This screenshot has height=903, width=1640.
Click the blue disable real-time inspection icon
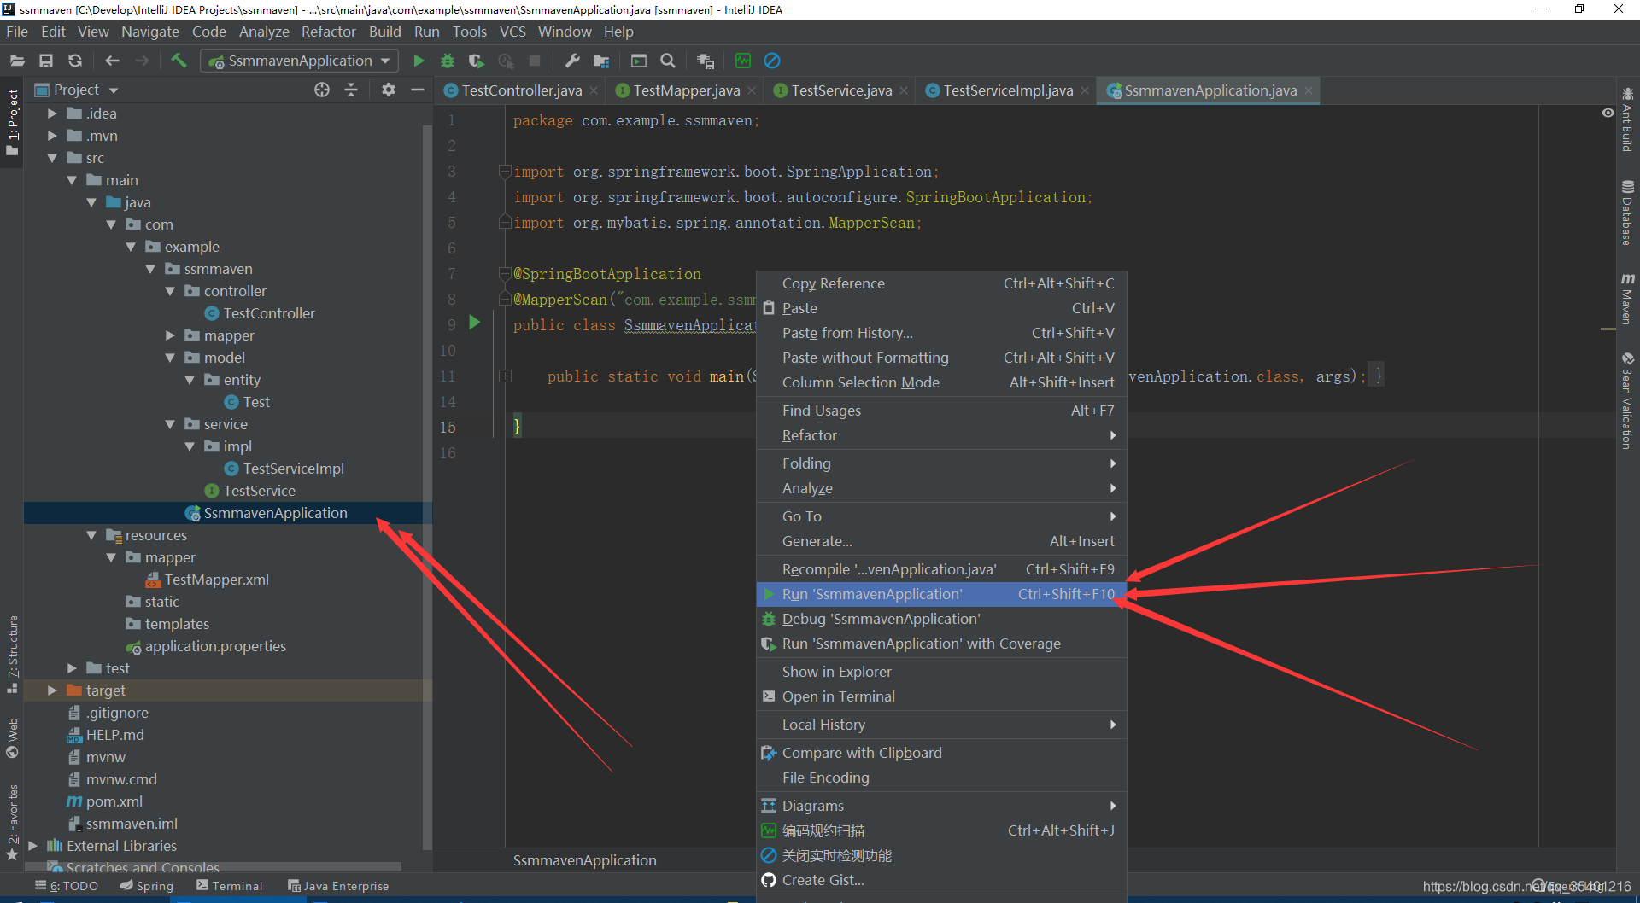click(x=772, y=61)
